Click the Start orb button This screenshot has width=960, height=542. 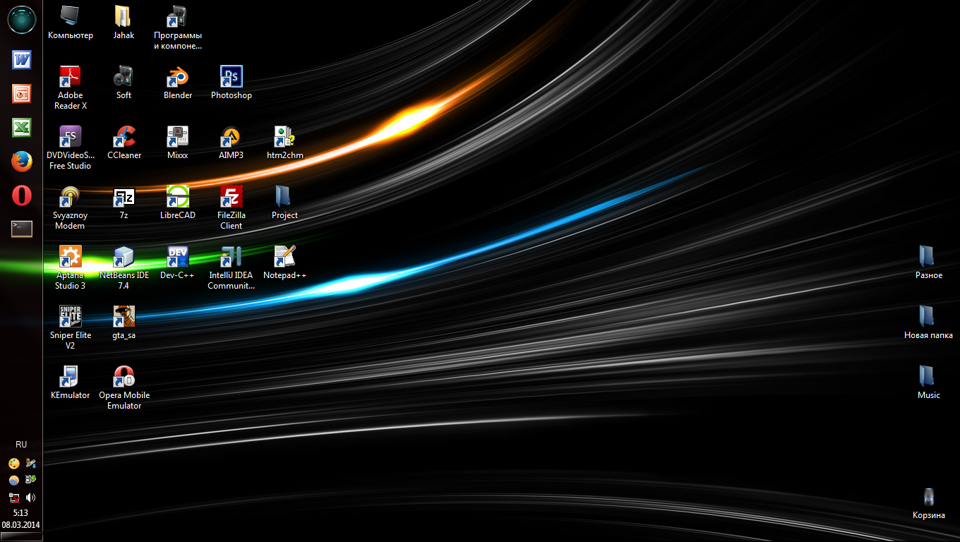click(21, 19)
